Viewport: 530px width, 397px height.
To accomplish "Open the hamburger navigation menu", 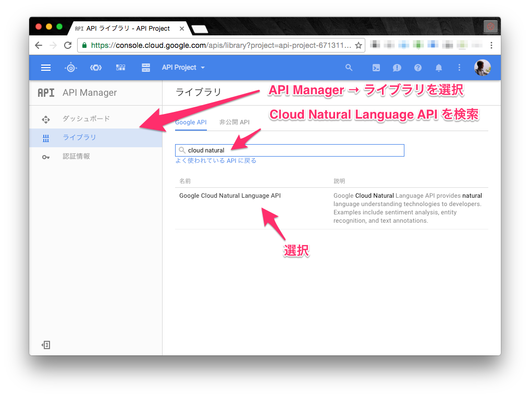I will (46, 68).
